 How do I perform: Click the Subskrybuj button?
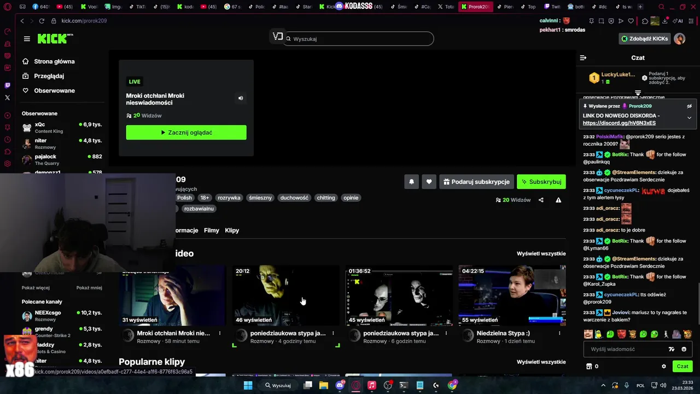541,182
